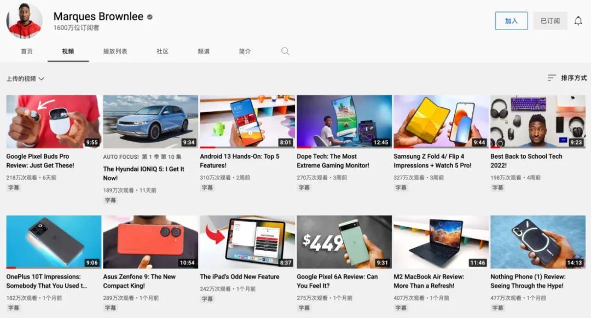Open M2 MacBook Air Review title
Image resolution: width=591 pixels, height=318 pixels.
coord(429,281)
